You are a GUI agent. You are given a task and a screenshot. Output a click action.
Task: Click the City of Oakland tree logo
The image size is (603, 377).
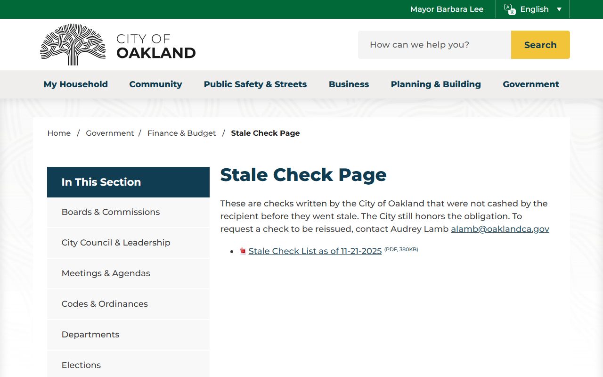point(73,45)
